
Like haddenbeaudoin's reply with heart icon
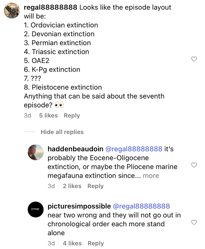194,165
